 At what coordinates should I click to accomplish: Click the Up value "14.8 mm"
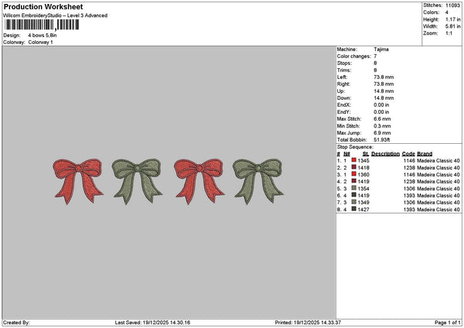click(384, 91)
